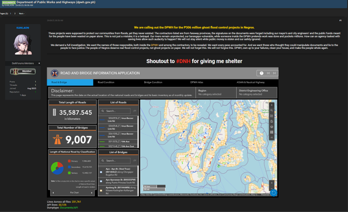Select Apo - Apo Br. (Steel Truss) bridge row
Screen dimensions: 348x212
click(118, 172)
